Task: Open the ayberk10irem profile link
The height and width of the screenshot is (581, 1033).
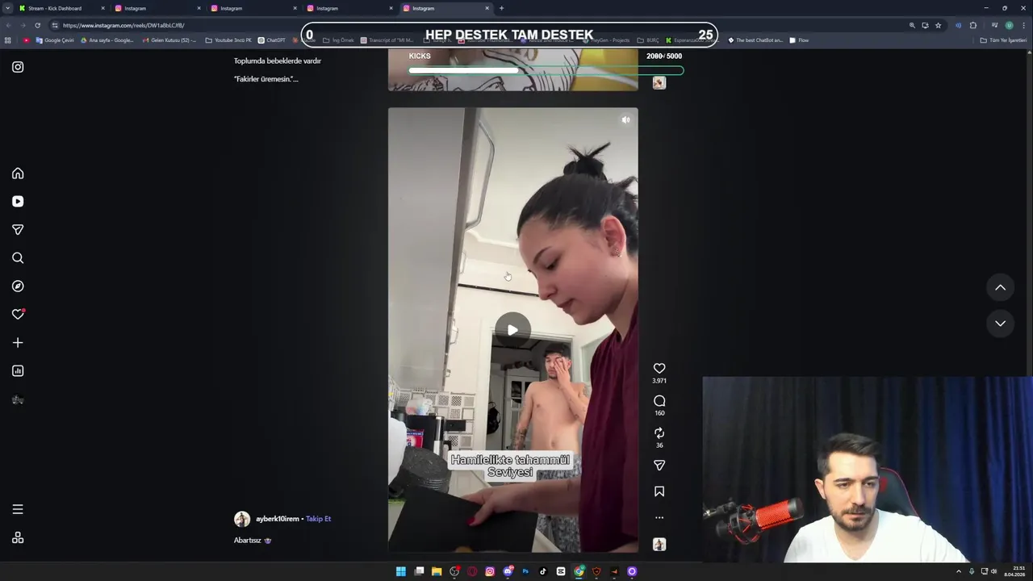Action: (278, 519)
